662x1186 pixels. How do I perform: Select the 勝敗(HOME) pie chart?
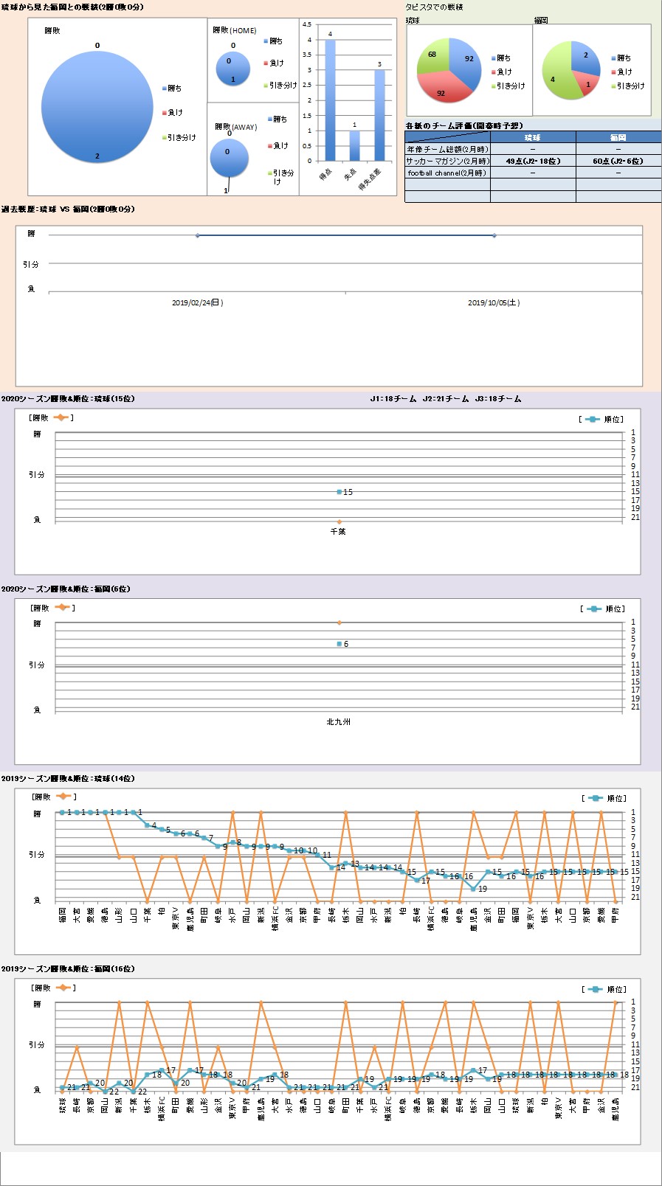pyautogui.click(x=233, y=69)
